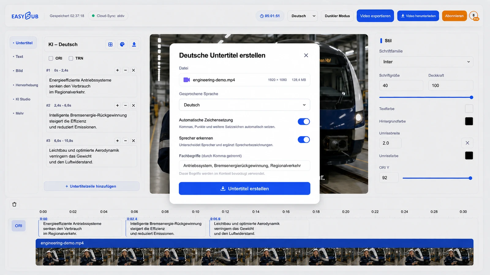Click minus icon on subtitle #2 row
The image size is (490, 275).
click(x=125, y=105)
